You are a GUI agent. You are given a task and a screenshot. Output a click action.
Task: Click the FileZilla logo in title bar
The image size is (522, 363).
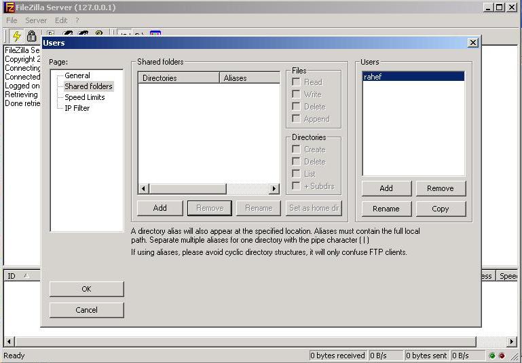tap(10, 7)
